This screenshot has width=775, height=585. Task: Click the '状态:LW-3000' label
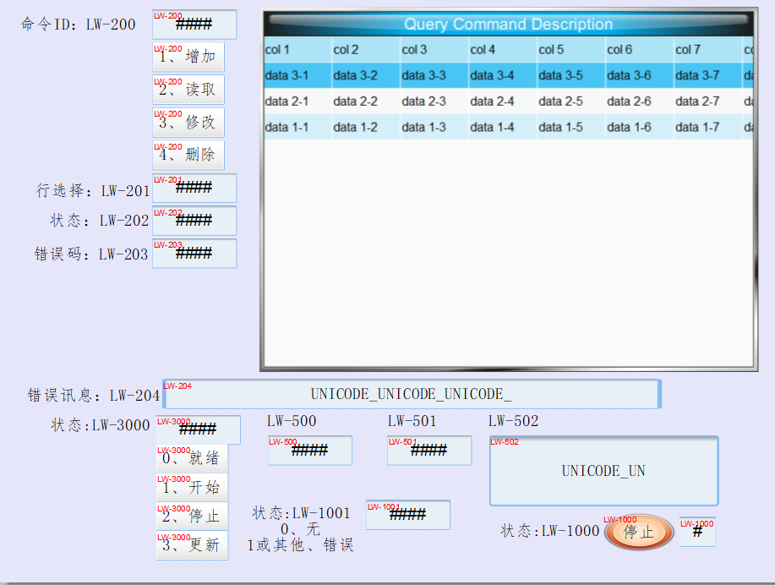[x=101, y=424]
